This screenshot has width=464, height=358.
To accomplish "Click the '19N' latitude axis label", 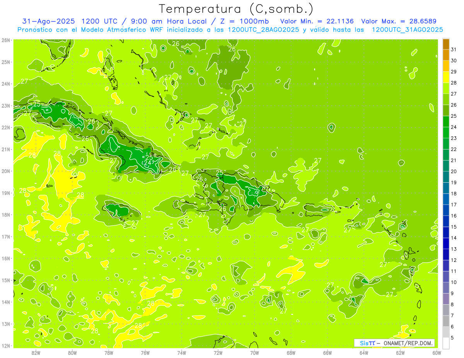I will click(x=5, y=193).
